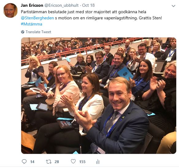Click the reply speech bubble icon
The image size is (179, 168).
point(24,162)
